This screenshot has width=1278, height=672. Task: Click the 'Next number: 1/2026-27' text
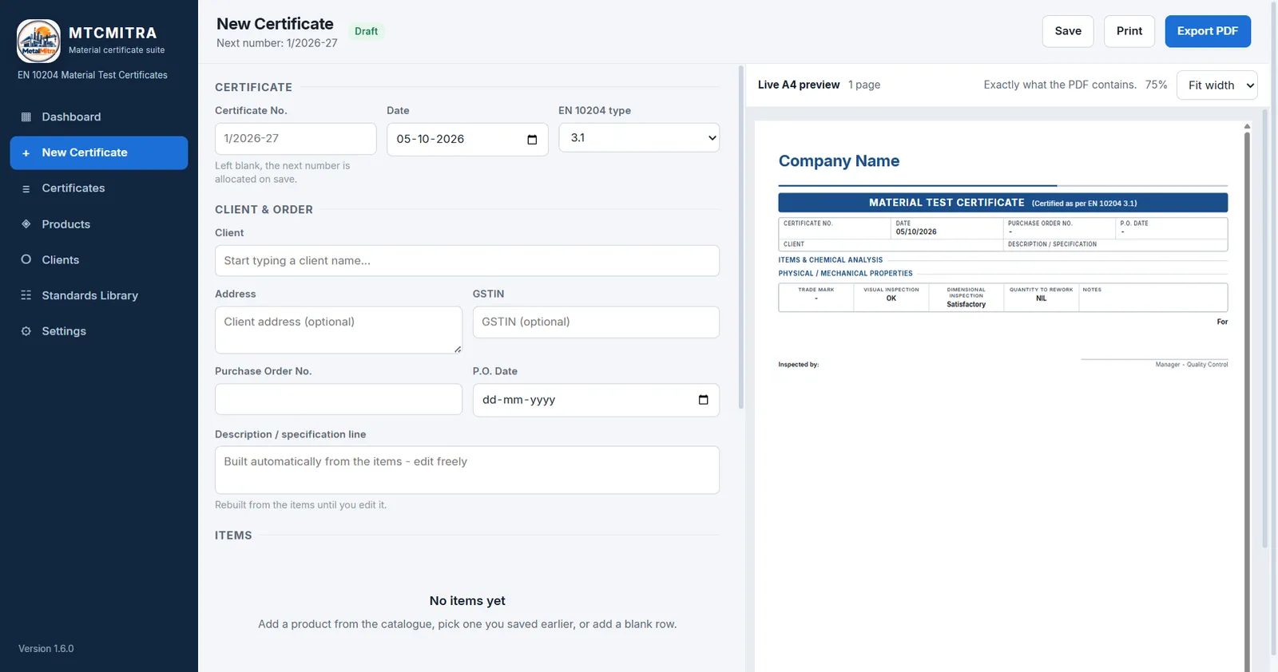277,43
